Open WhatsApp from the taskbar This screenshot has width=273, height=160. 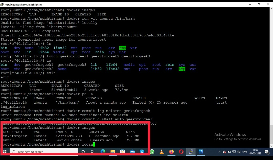coord(152,152)
